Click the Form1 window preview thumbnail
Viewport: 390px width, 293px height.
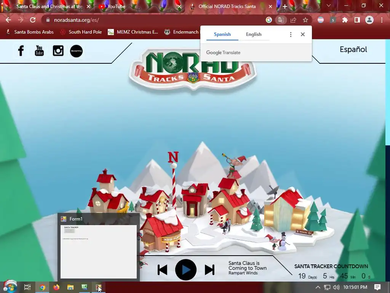coord(99,252)
